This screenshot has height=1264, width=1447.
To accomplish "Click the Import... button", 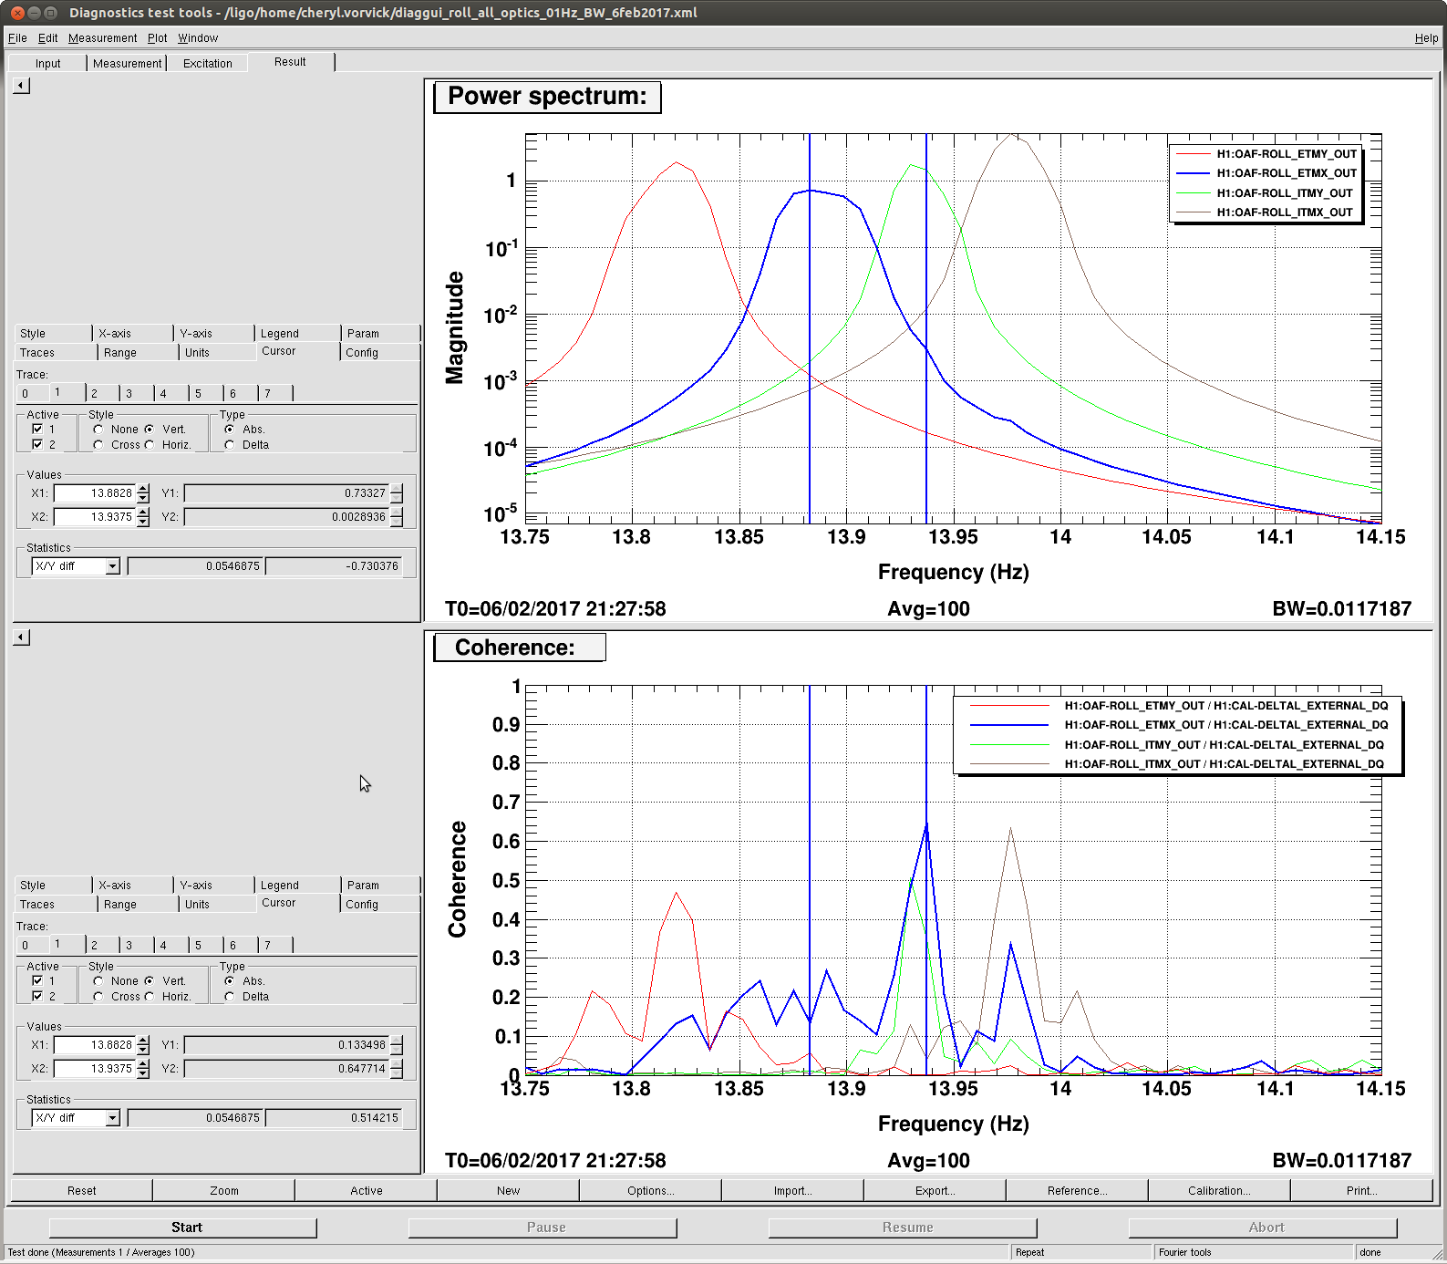I will [x=792, y=1190].
